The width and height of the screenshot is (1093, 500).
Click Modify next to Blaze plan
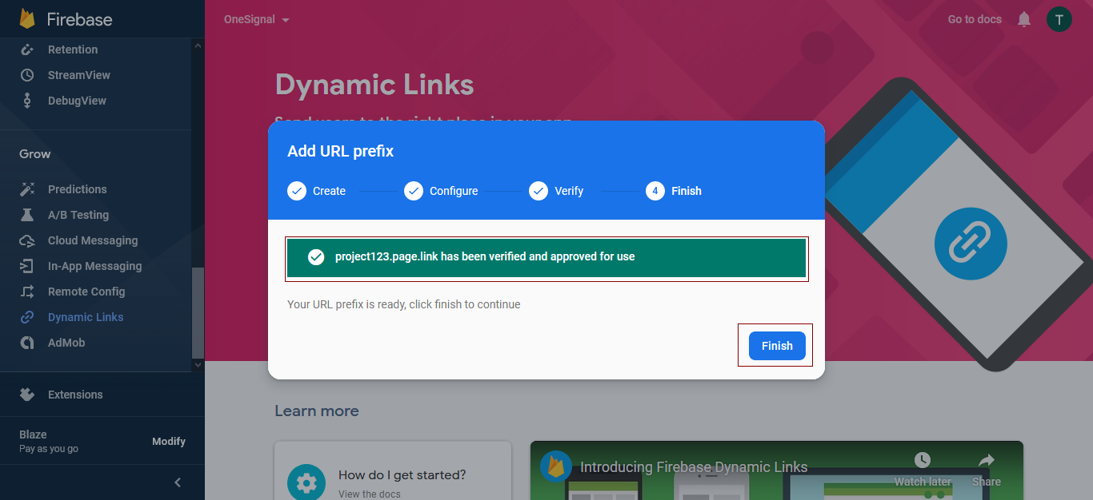(169, 441)
